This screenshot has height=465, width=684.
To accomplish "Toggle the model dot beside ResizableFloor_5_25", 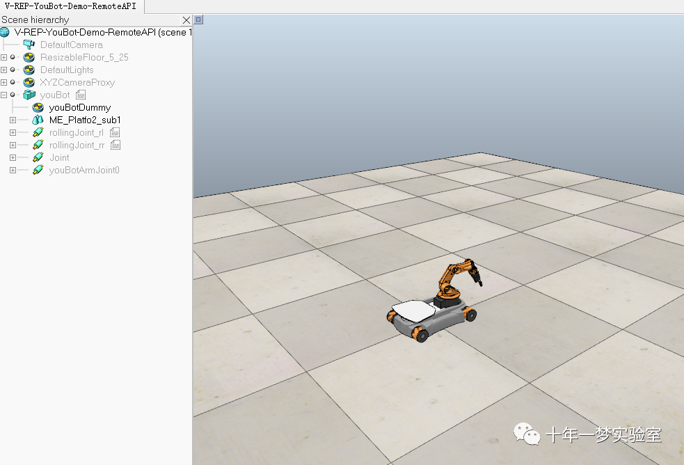I will 13,57.
